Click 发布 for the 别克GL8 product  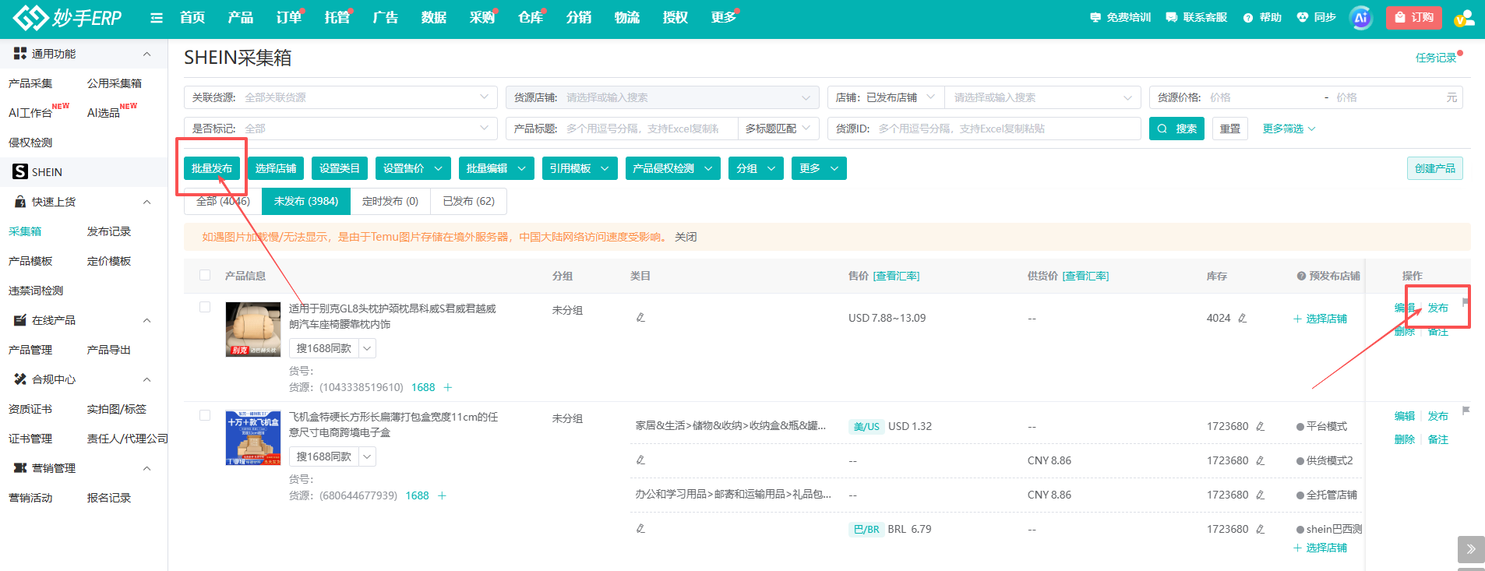pyautogui.click(x=1437, y=308)
